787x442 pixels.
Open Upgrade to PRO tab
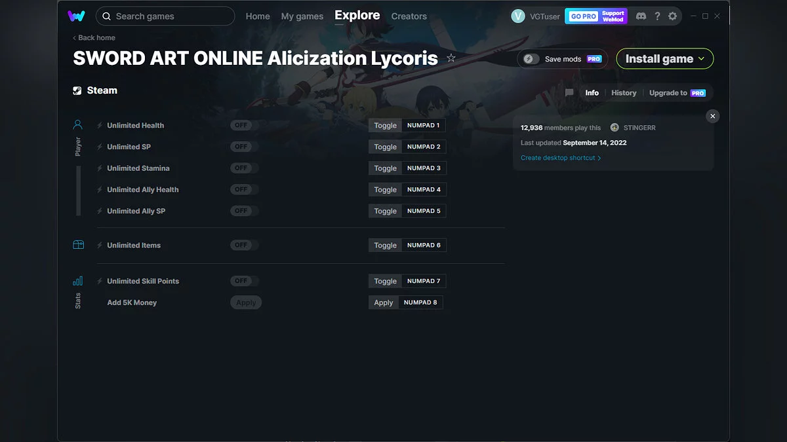pos(677,93)
